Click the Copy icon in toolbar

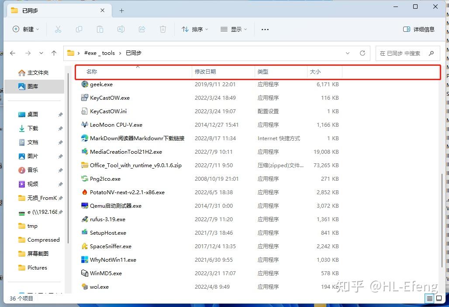[x=79, y=29]
